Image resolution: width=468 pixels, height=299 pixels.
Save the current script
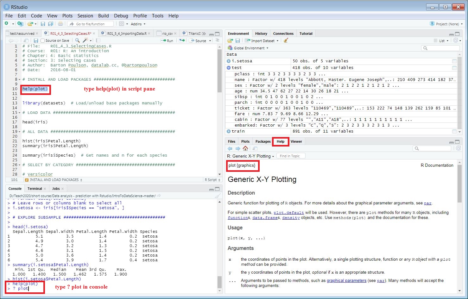(x=36, y=40)
